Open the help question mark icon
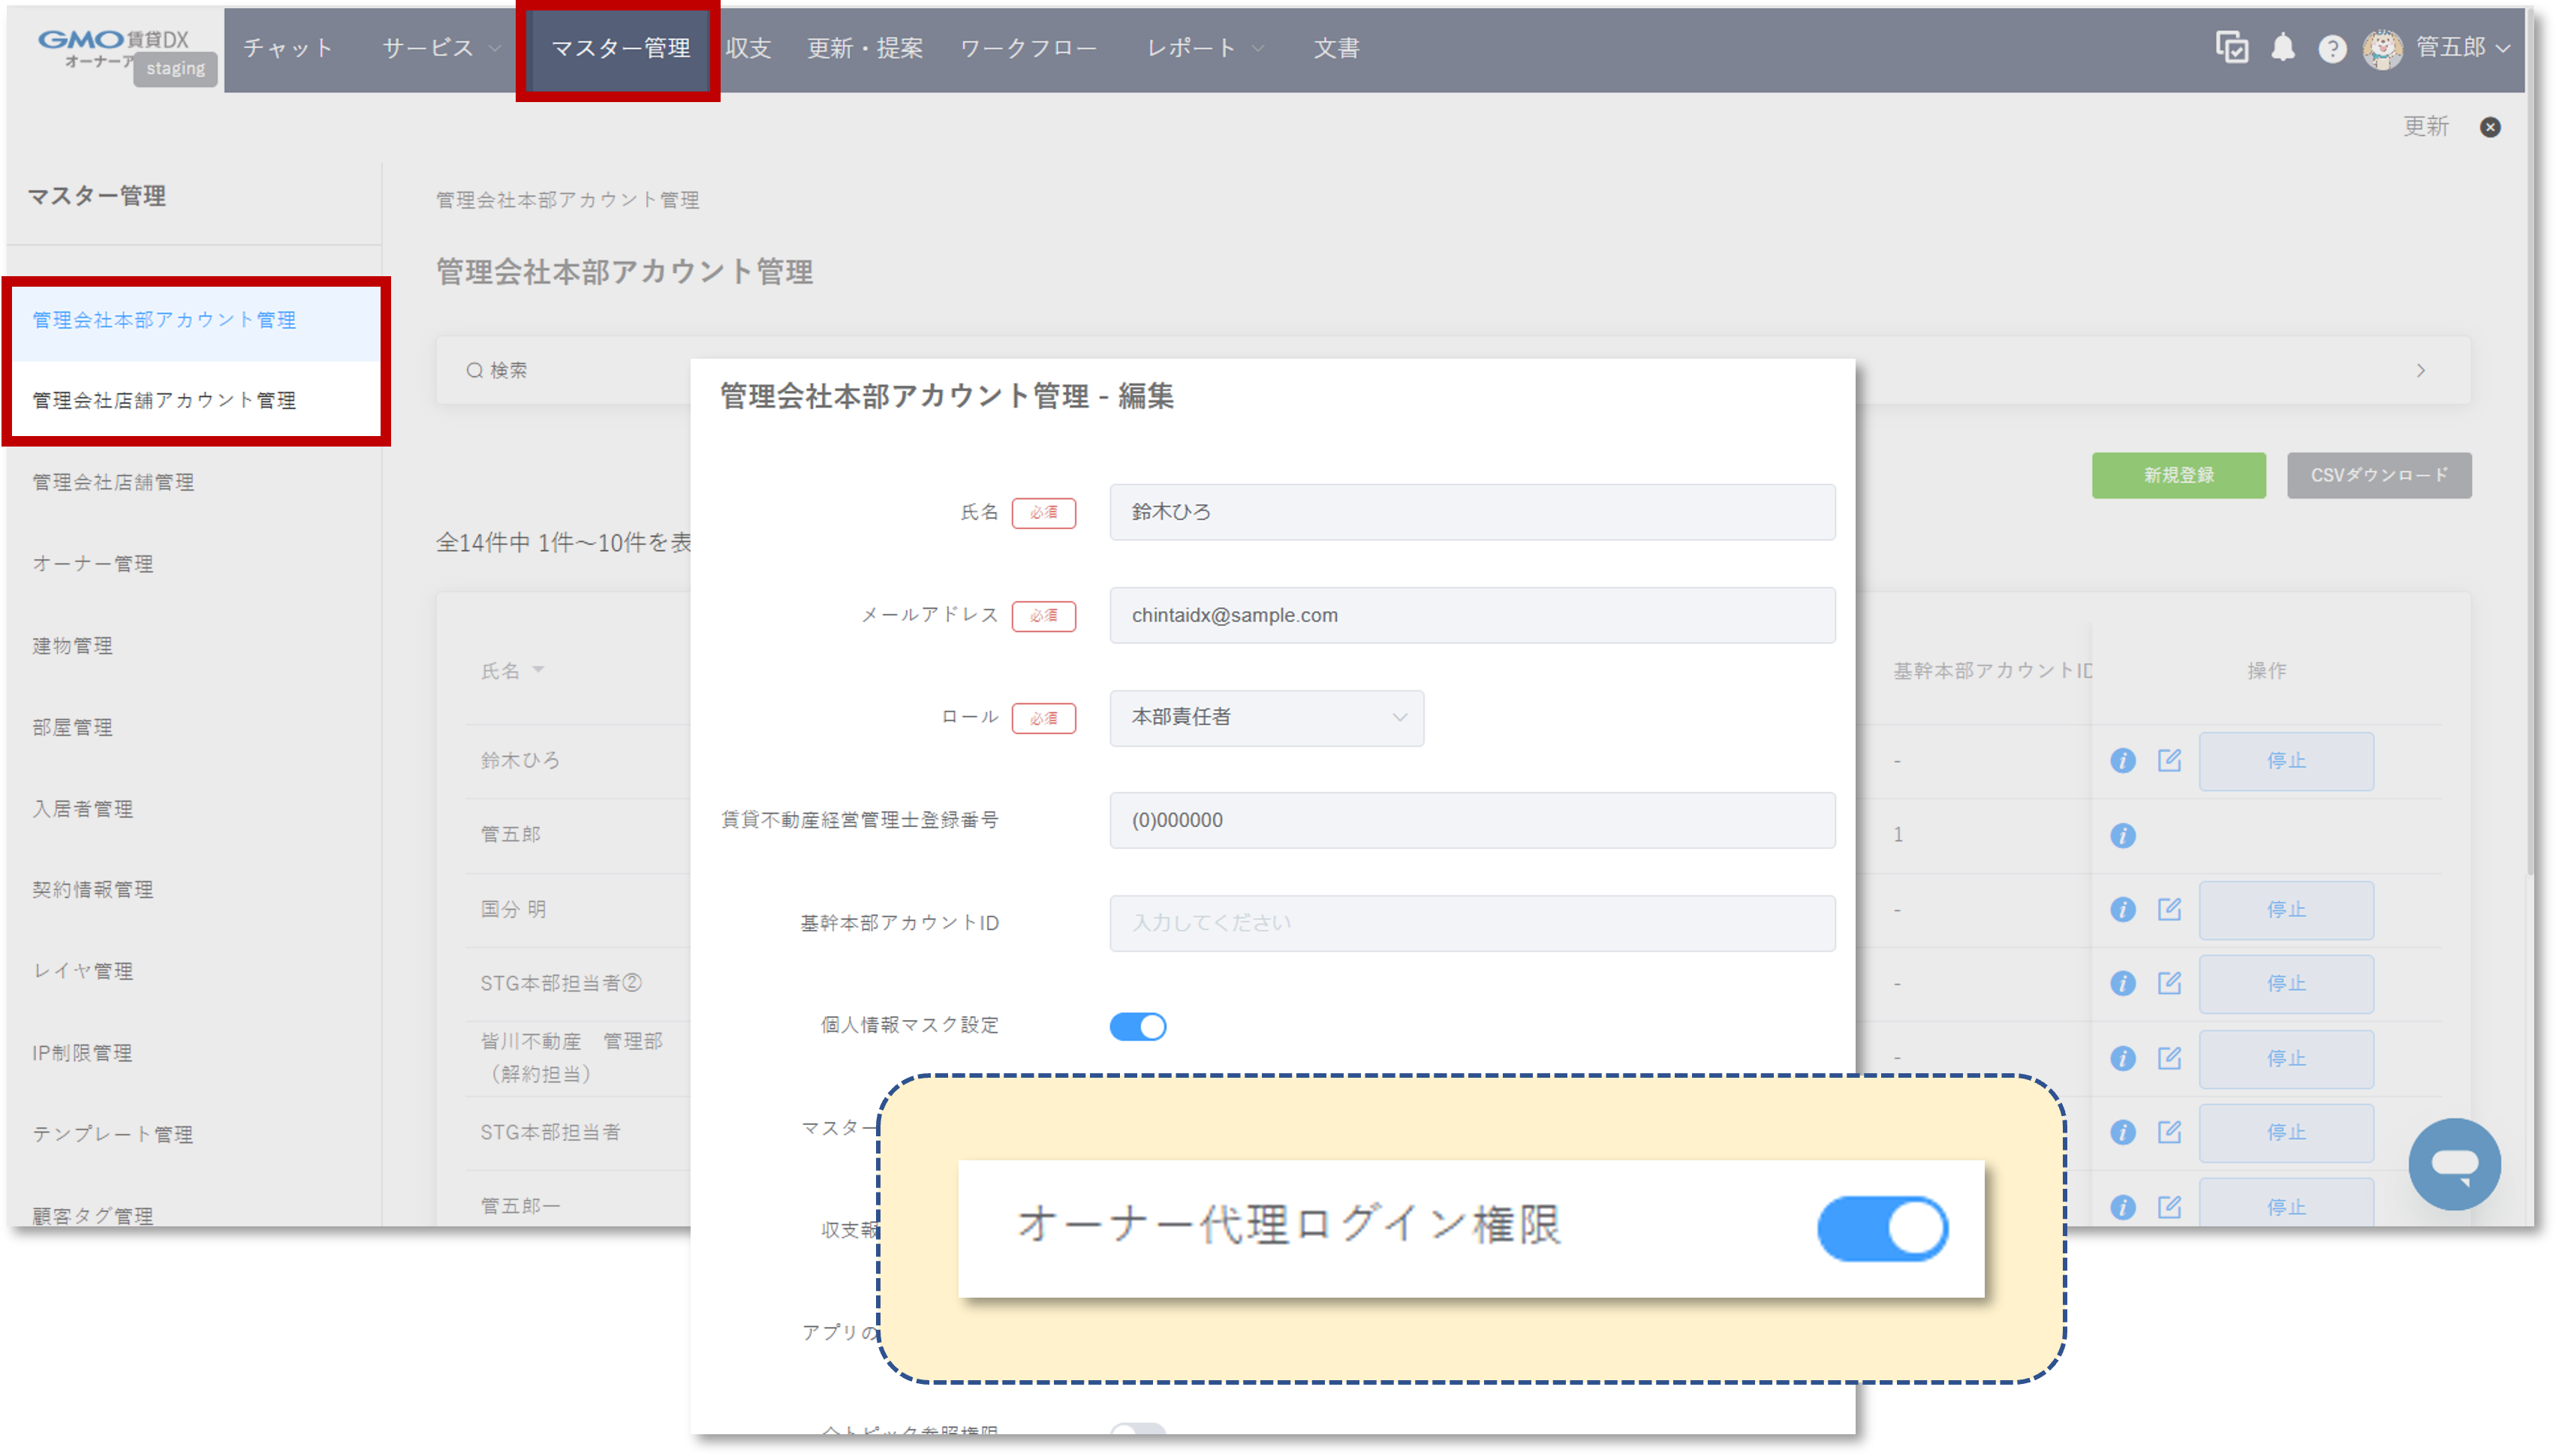The height and width of the screenshot is (1456, 2556). (2332, 48)
